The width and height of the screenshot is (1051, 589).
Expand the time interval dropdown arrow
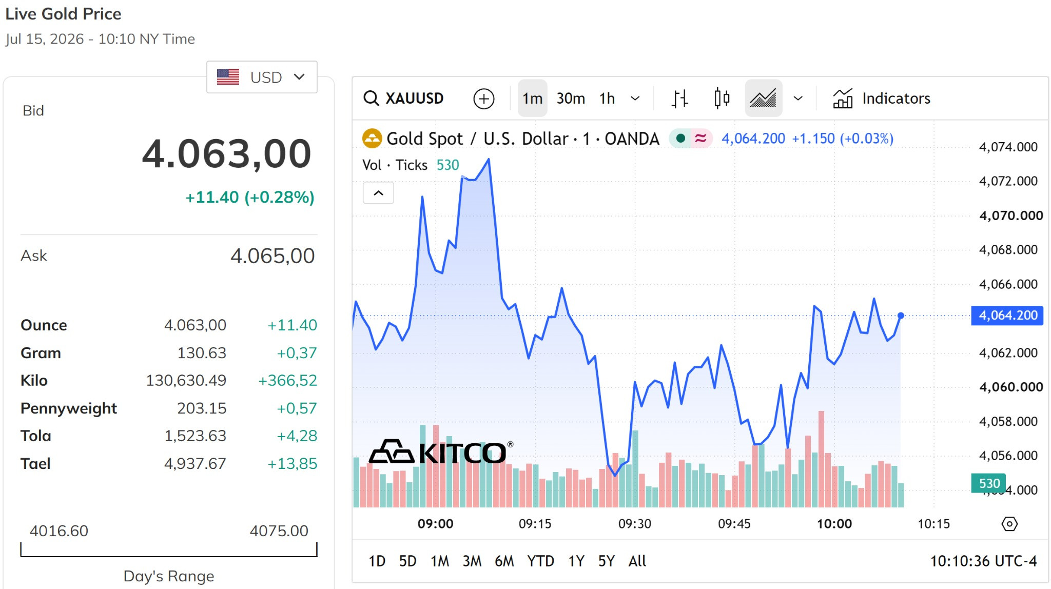click(x=635, y=98)
